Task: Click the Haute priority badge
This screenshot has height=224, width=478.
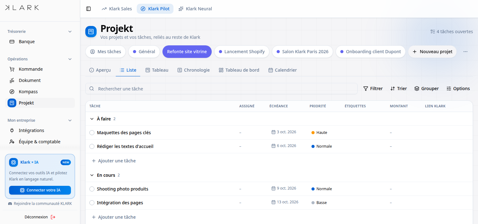Action: click(x=319, y=133)
